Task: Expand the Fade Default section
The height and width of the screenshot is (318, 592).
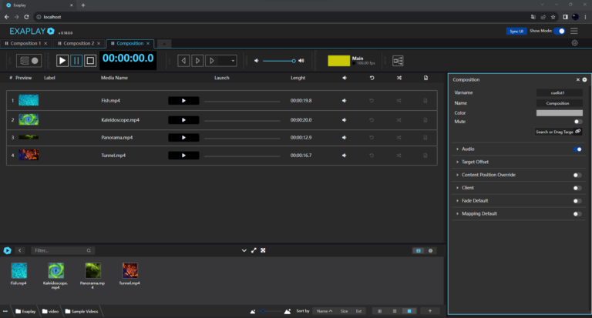Action: click(x=477, y=200)
